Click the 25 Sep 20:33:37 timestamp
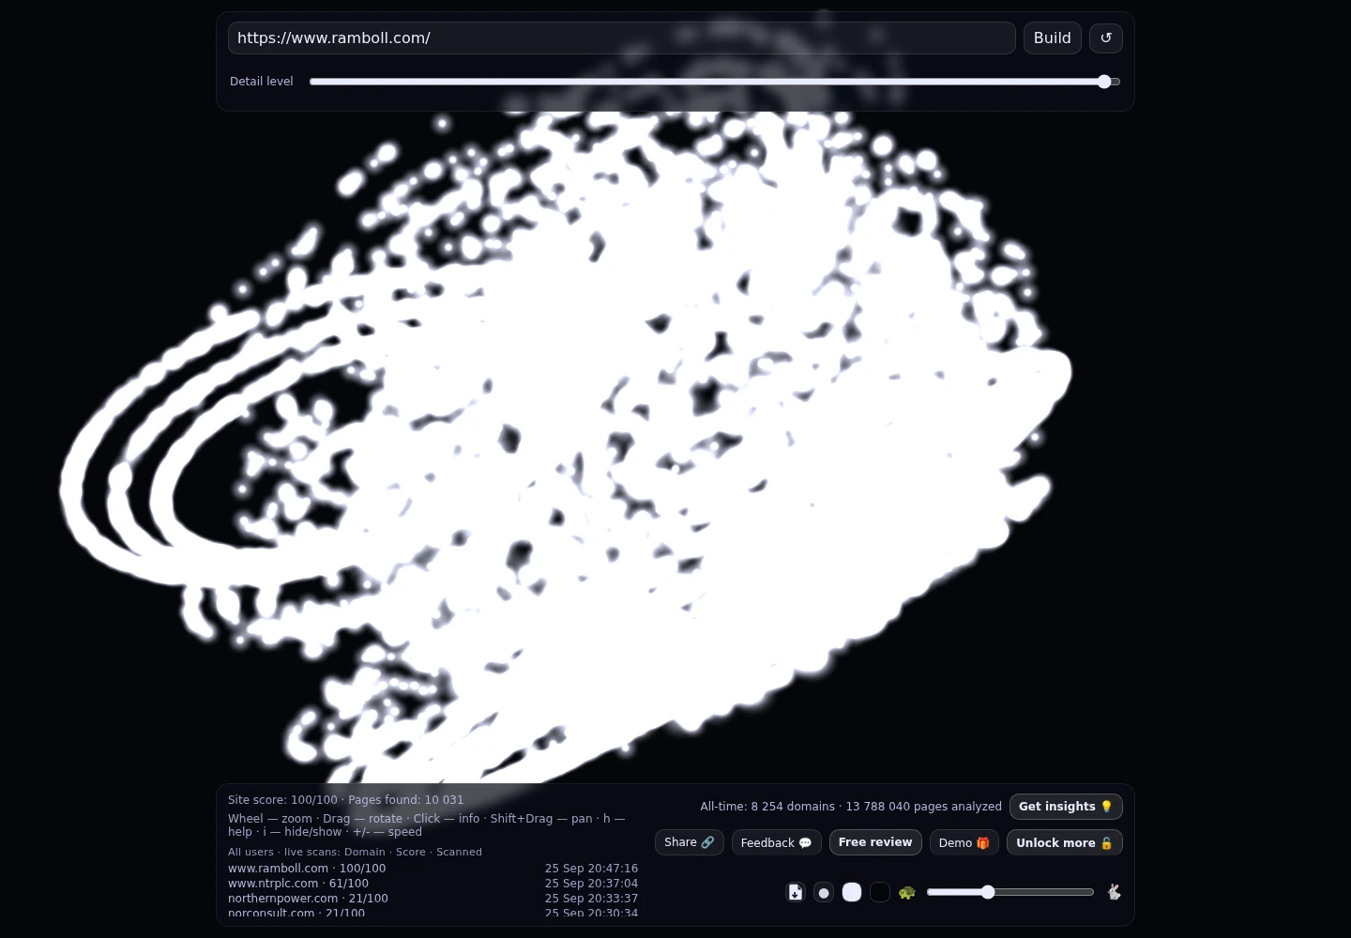The image size is (1351, 938). [591, 899]
